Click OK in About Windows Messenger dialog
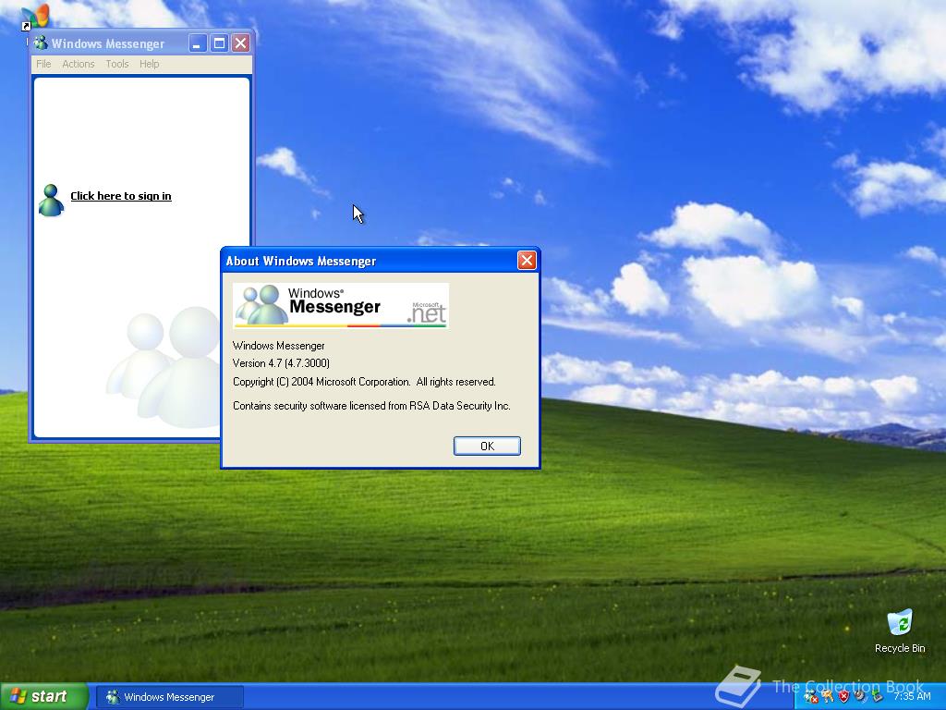 click(x=487, y=446)
